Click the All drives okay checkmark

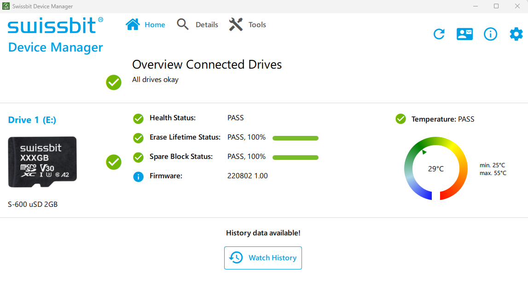pyautogui.click(x=114, y=82)
